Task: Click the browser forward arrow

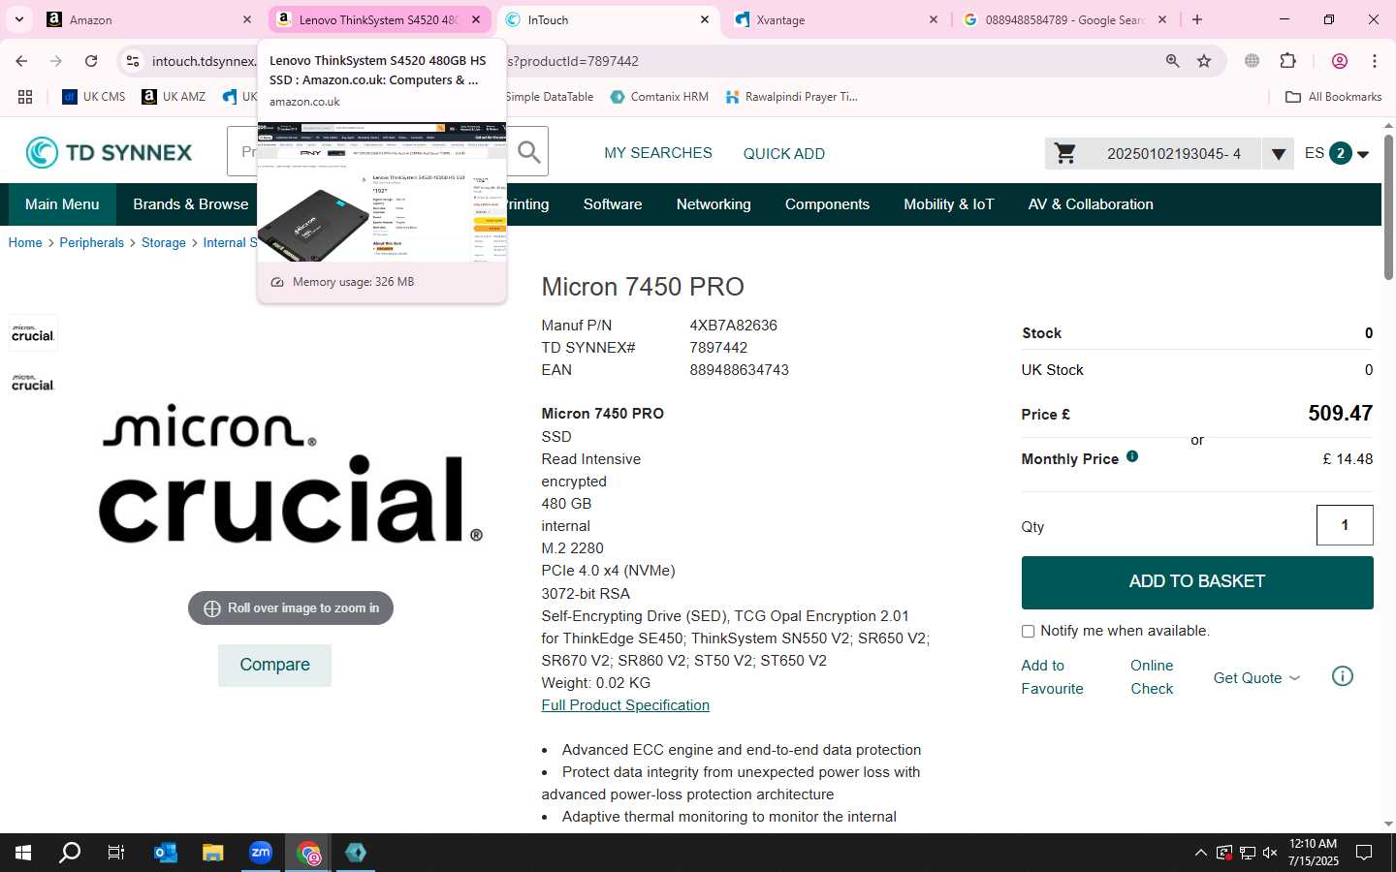Action: (56, 61)
